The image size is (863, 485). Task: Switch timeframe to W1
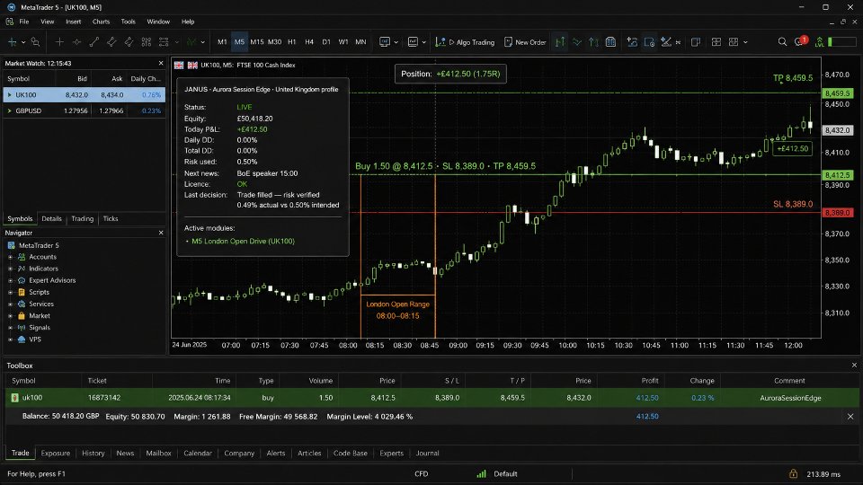point(343,42)
